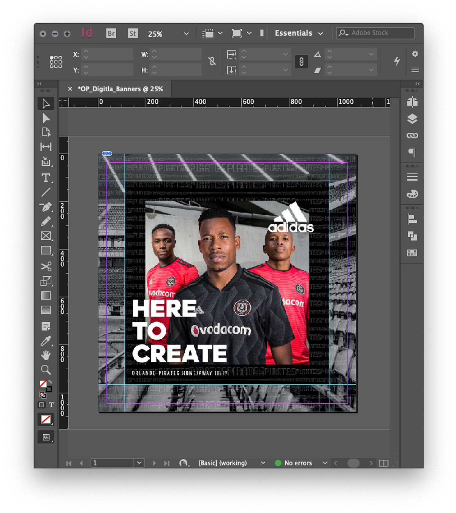Viewport: 456px width, 513px height.
Task: Select the Type tool
Action: tap(46, 177)
